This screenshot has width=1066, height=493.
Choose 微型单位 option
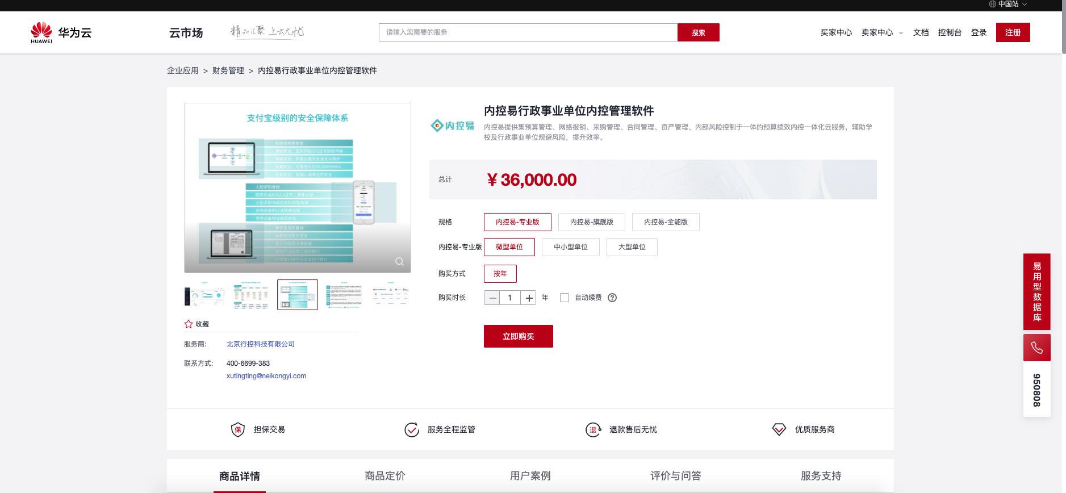tap(509, 247)
